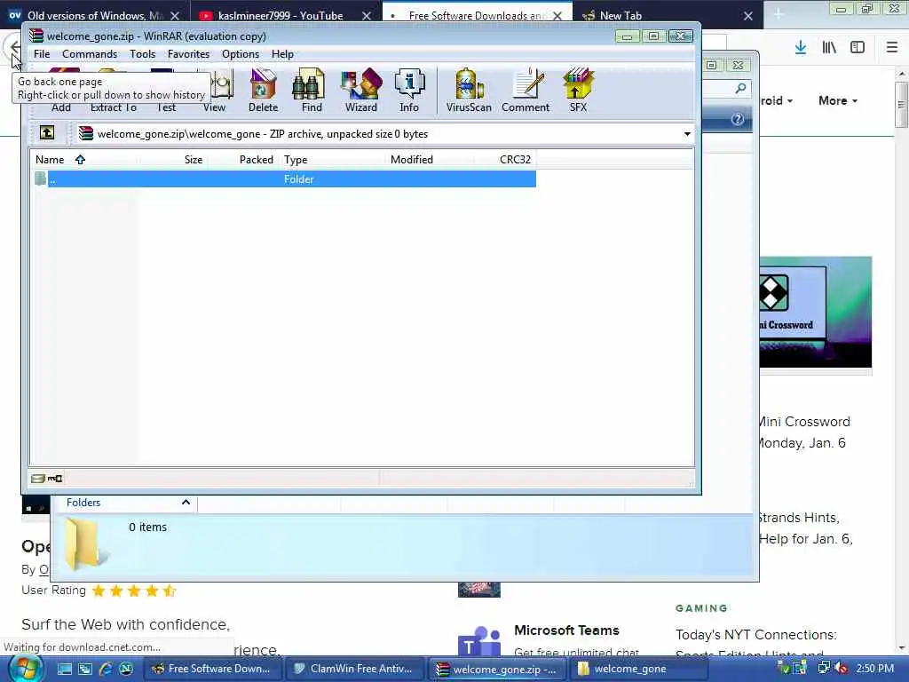Switch to the New Tab browser tab
Image resolution: width=909 pixels, height=682 pixels.
tap(620, 16)
